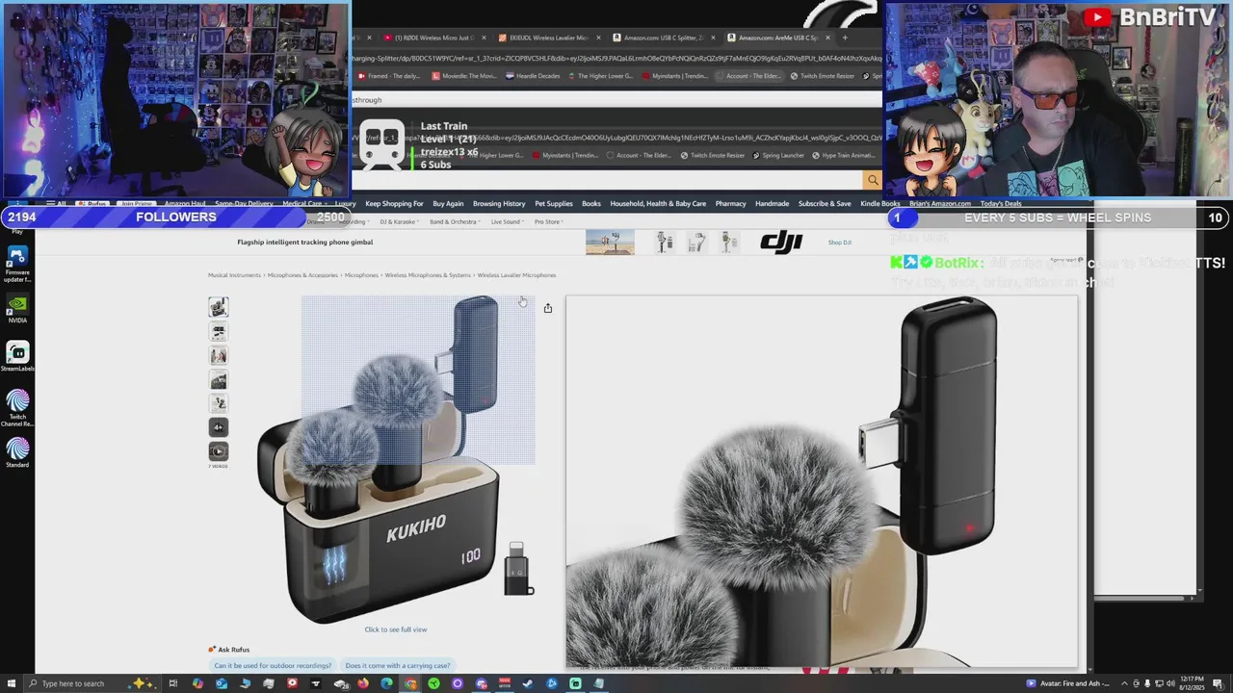Open Twitch Channel desktop shortcut
The width and height of the screenshot is (1233, 693).
17,408
